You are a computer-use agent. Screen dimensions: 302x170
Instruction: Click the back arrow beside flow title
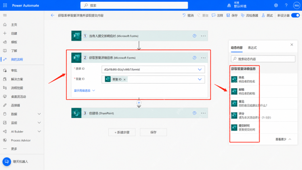click(52, 15)
